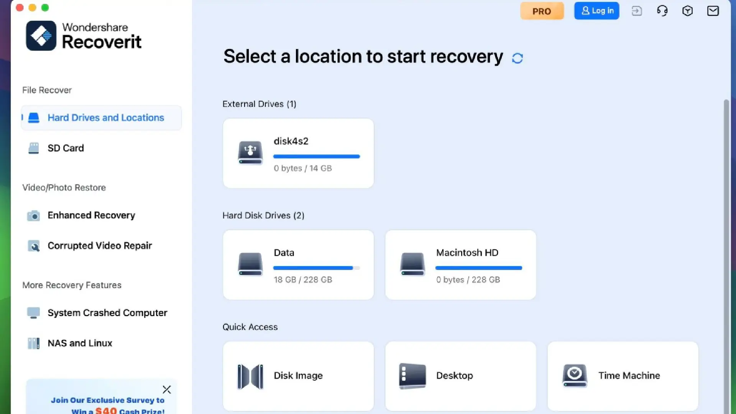Open Corrupted Video Repair
Screen dimensions: 736x414
(100, 245)
